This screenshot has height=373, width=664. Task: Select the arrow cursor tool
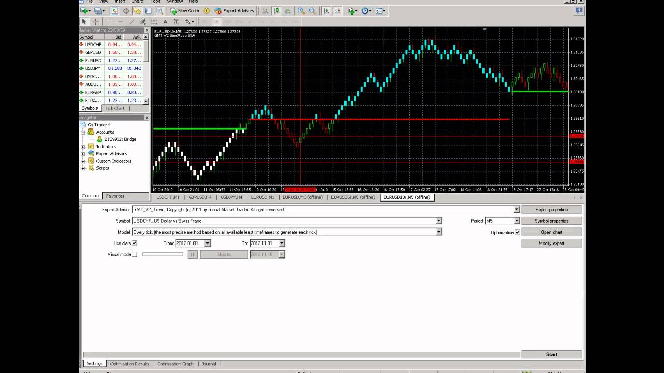84,22
